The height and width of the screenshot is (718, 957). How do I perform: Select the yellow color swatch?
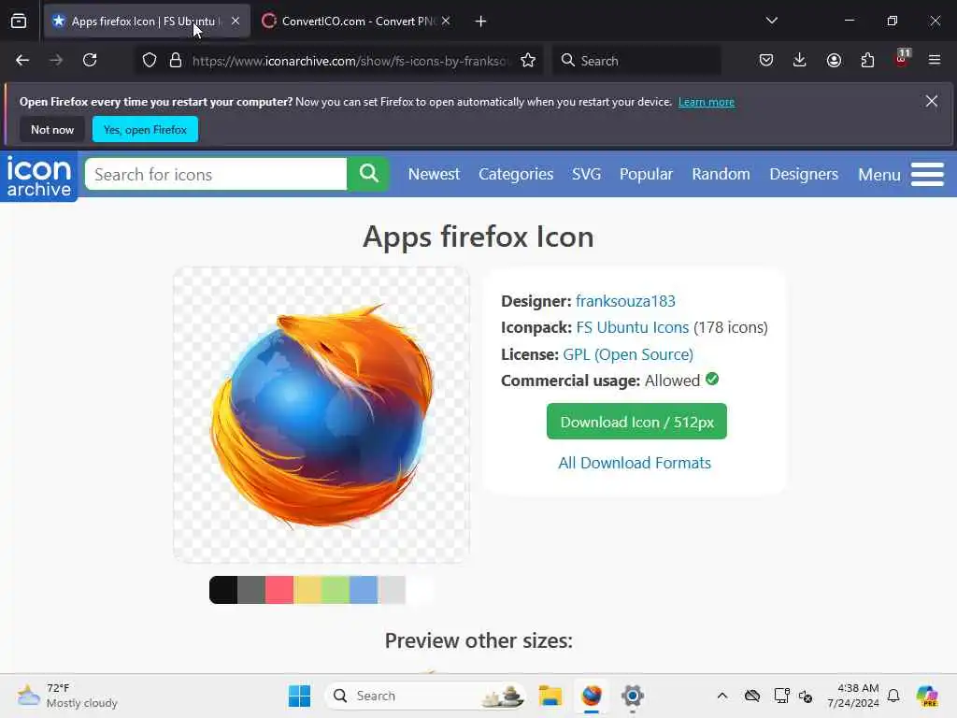coord(307,590)
